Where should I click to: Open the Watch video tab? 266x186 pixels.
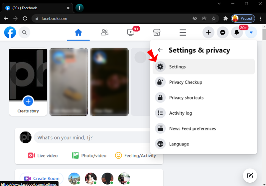(131, 32)
